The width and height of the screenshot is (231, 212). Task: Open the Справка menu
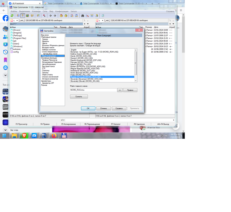coord(170,11)
